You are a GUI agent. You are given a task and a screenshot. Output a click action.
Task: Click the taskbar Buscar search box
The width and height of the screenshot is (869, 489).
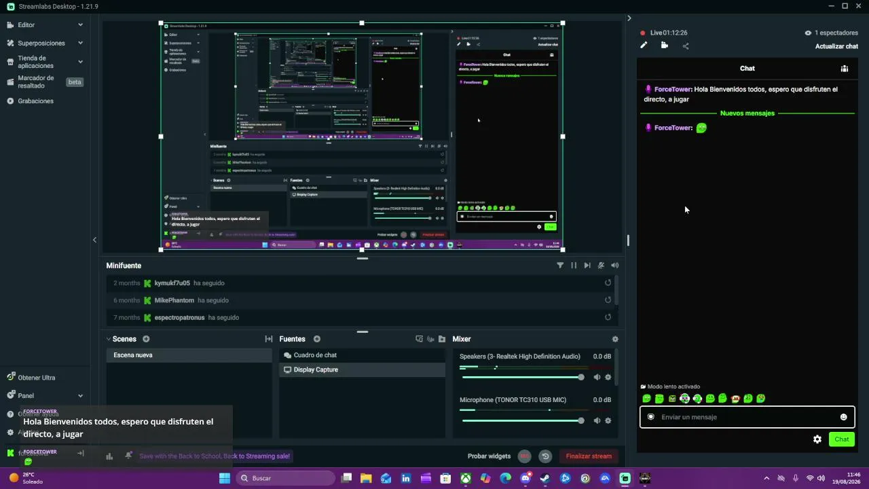point(286,478)
